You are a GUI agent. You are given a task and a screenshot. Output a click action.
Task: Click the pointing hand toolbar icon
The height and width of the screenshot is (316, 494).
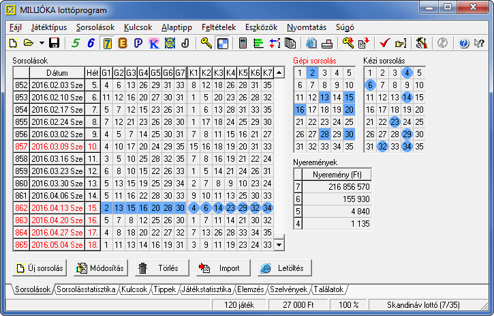[x=401, y=43]
